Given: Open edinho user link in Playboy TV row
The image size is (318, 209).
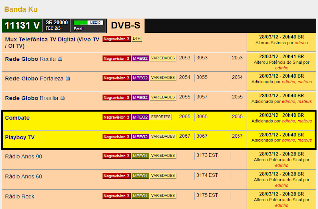Looking at the screenshot, I should pyautogui.click(x=288, y=140).
